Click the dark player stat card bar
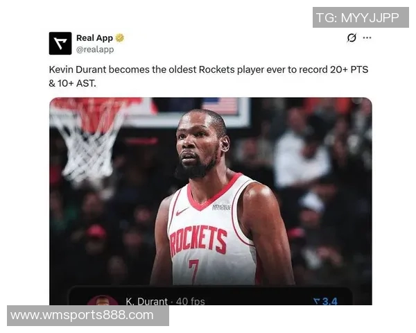416x333 pixels. 211,296
